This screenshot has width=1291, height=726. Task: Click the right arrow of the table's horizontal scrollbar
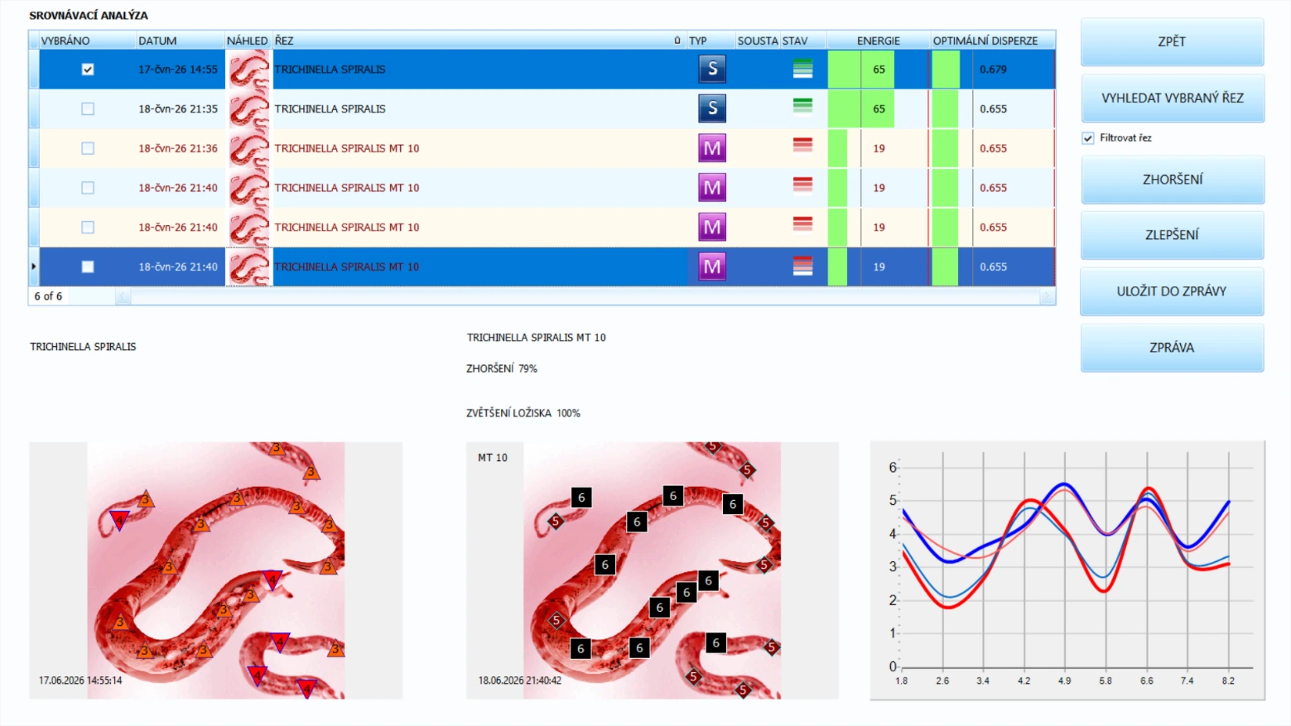1048,296
